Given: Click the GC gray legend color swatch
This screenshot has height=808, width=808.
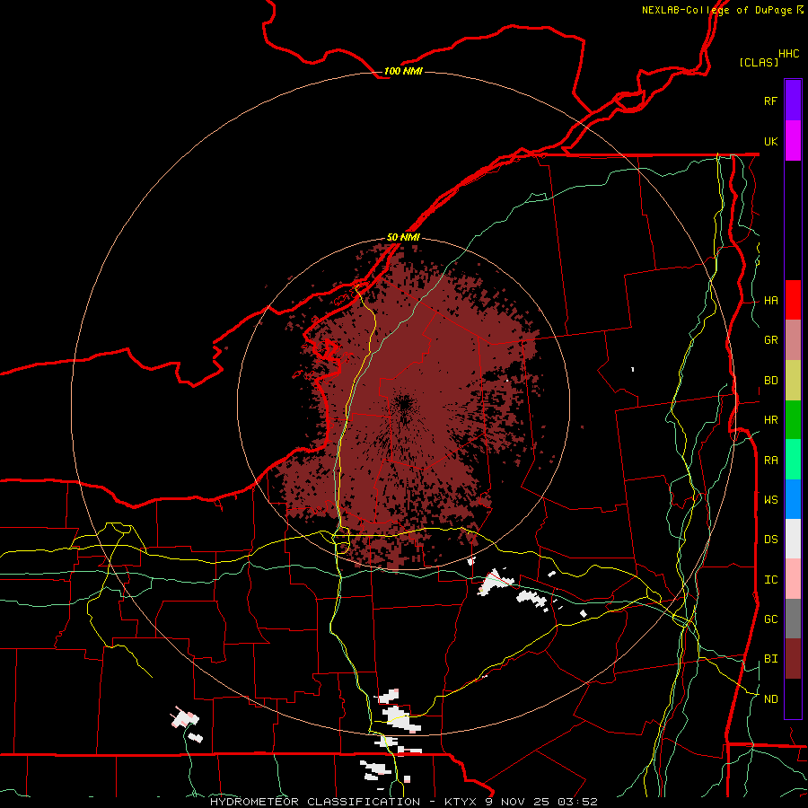Looking at the screenshot, I should (x=793, y=619).
